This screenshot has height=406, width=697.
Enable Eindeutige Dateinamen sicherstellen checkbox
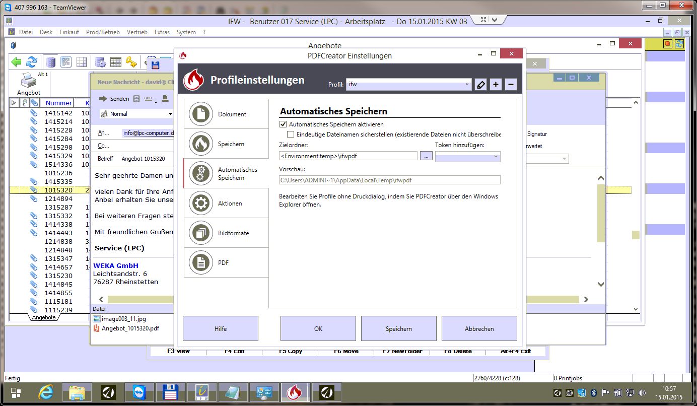(x=291, y=134)
